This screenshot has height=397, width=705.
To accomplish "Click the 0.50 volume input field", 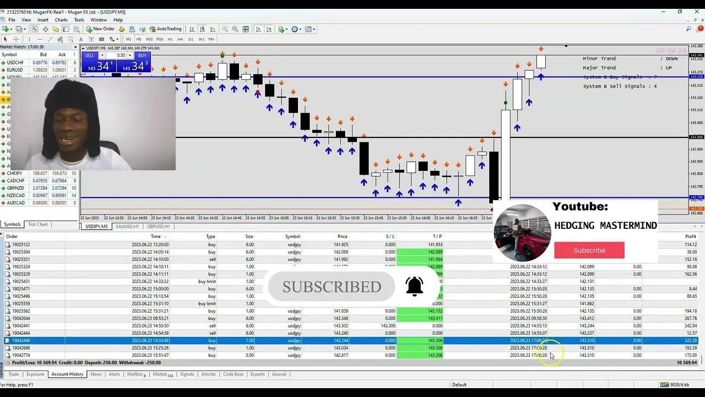I will (x=116, y=56).
